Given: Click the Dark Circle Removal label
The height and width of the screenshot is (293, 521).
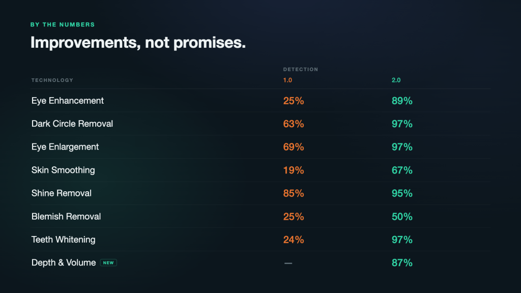Looking at the screenshot, I should click(72, 124).
